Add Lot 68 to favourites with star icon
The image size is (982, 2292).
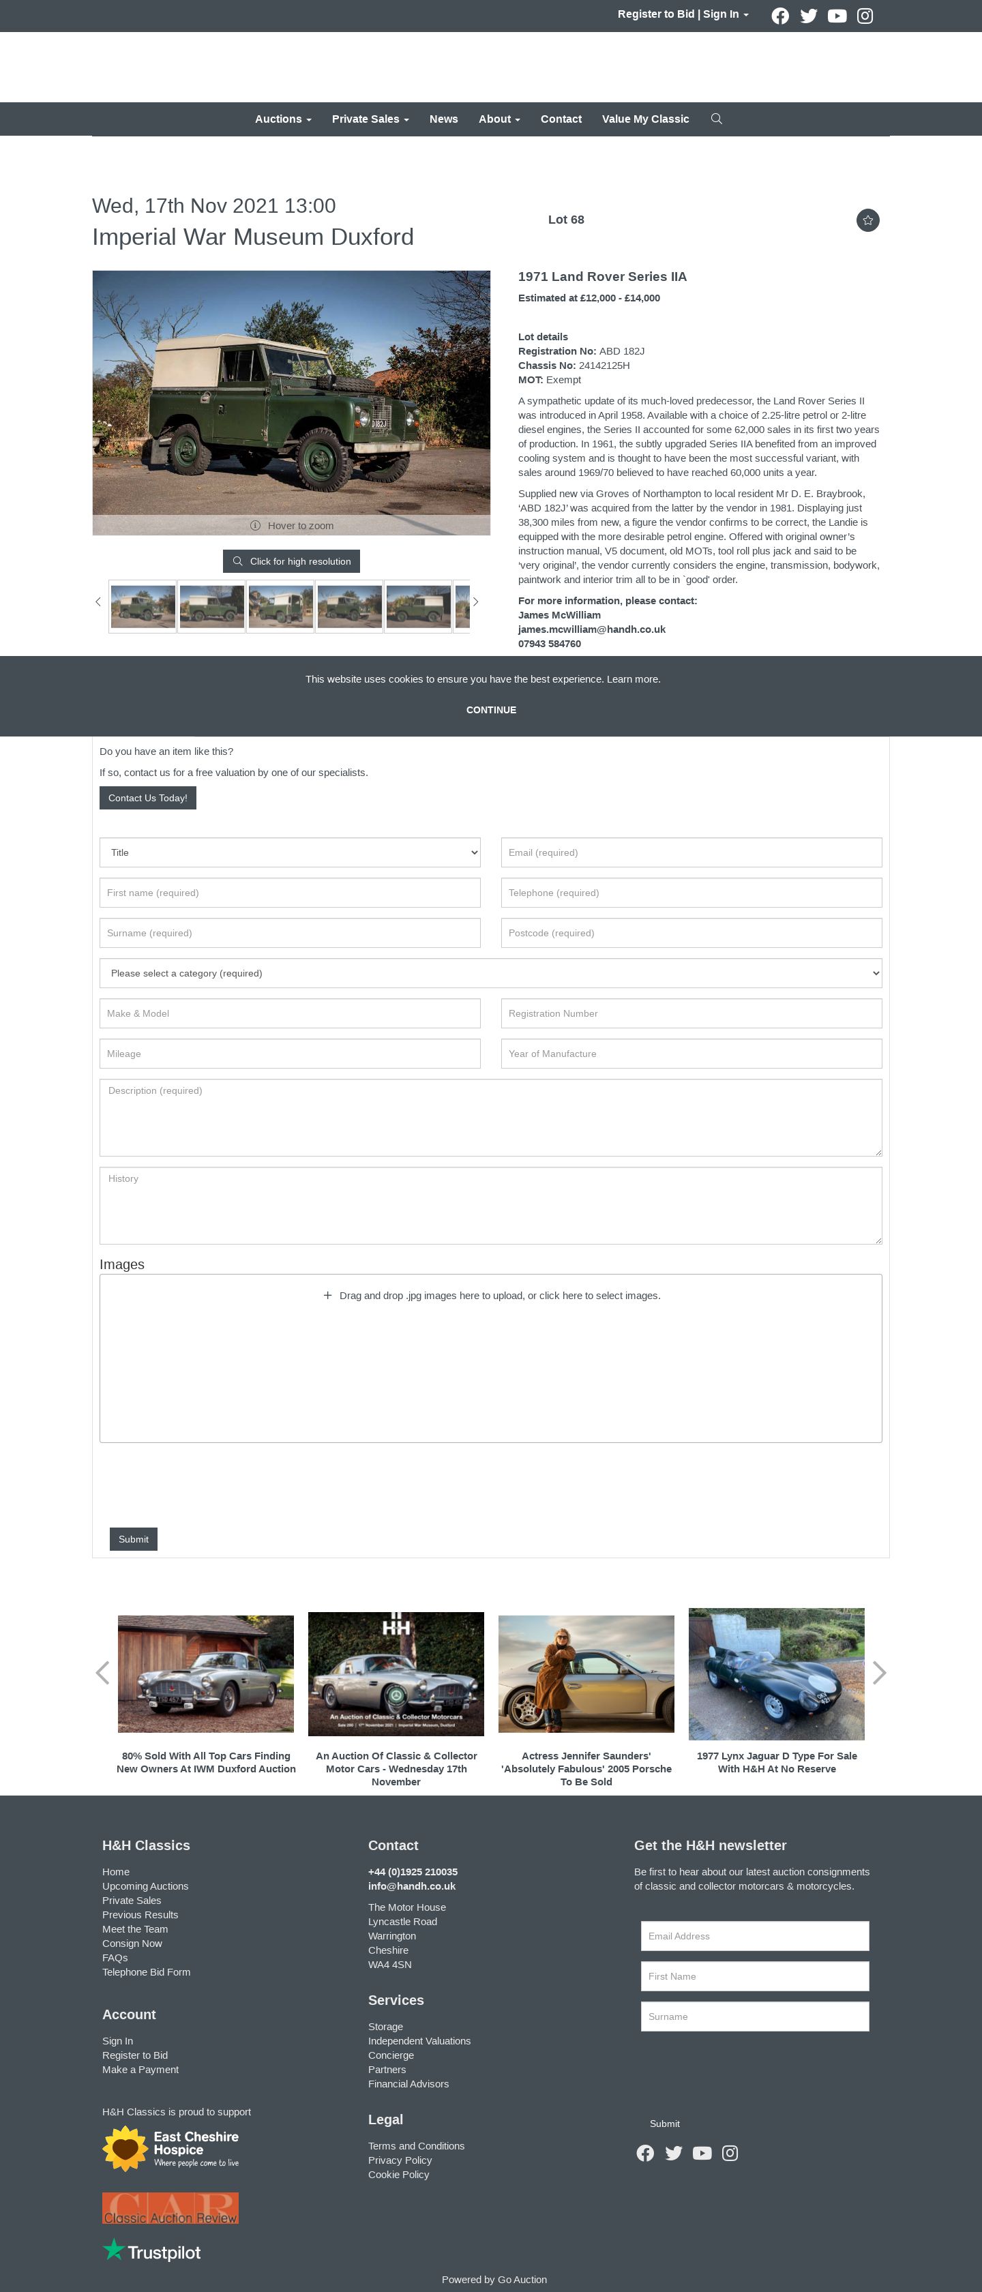(868, 220)
